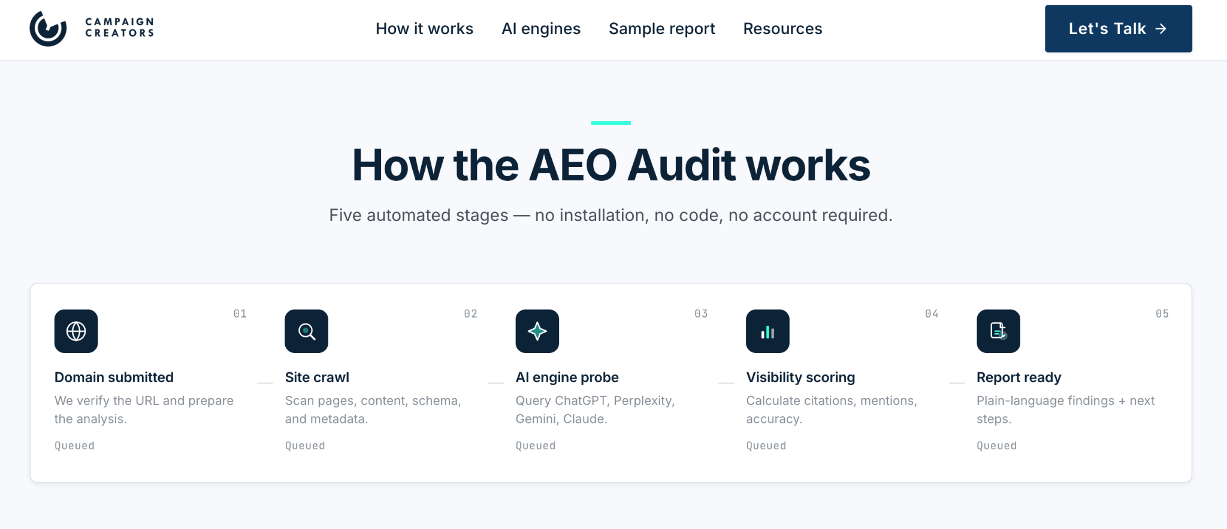Click the step number 02 label
The image size is (1227, 529).
pyautogui.click(x=471, y=314)
